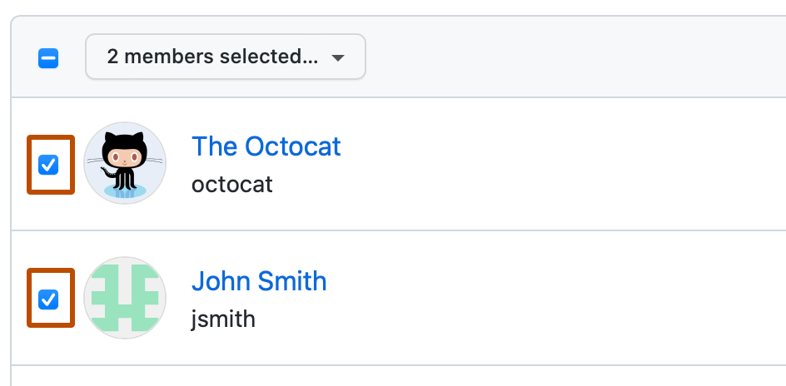
Task: Click the "John Smith" display name
Action: (259, 280)
